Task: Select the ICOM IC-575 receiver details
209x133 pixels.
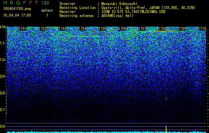Action: 133,12
